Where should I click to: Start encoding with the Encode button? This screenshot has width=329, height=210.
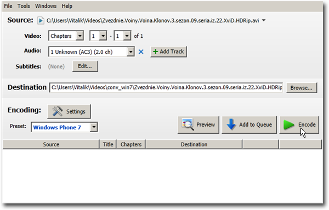click(x=299, y=124)
